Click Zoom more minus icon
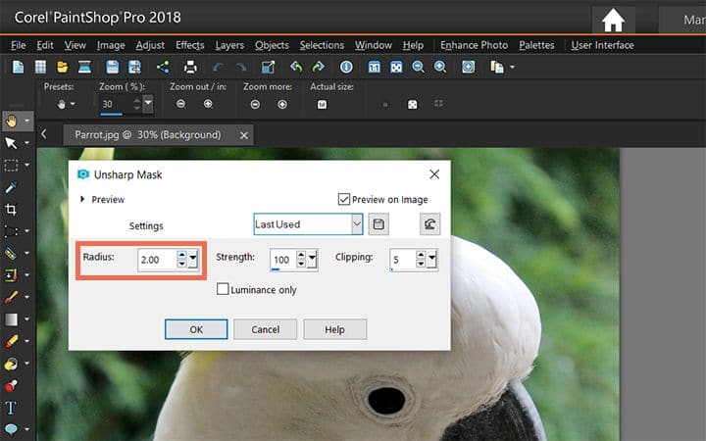The height and width of the screenshot is (441, 706). [255, 105]
